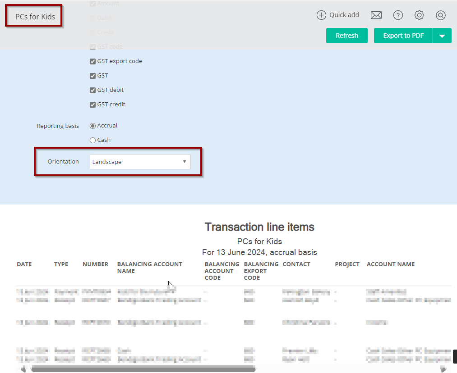Click the Quick add plus icon
Viewport: 457px width, 373px height.
click(x=321, y=15)
